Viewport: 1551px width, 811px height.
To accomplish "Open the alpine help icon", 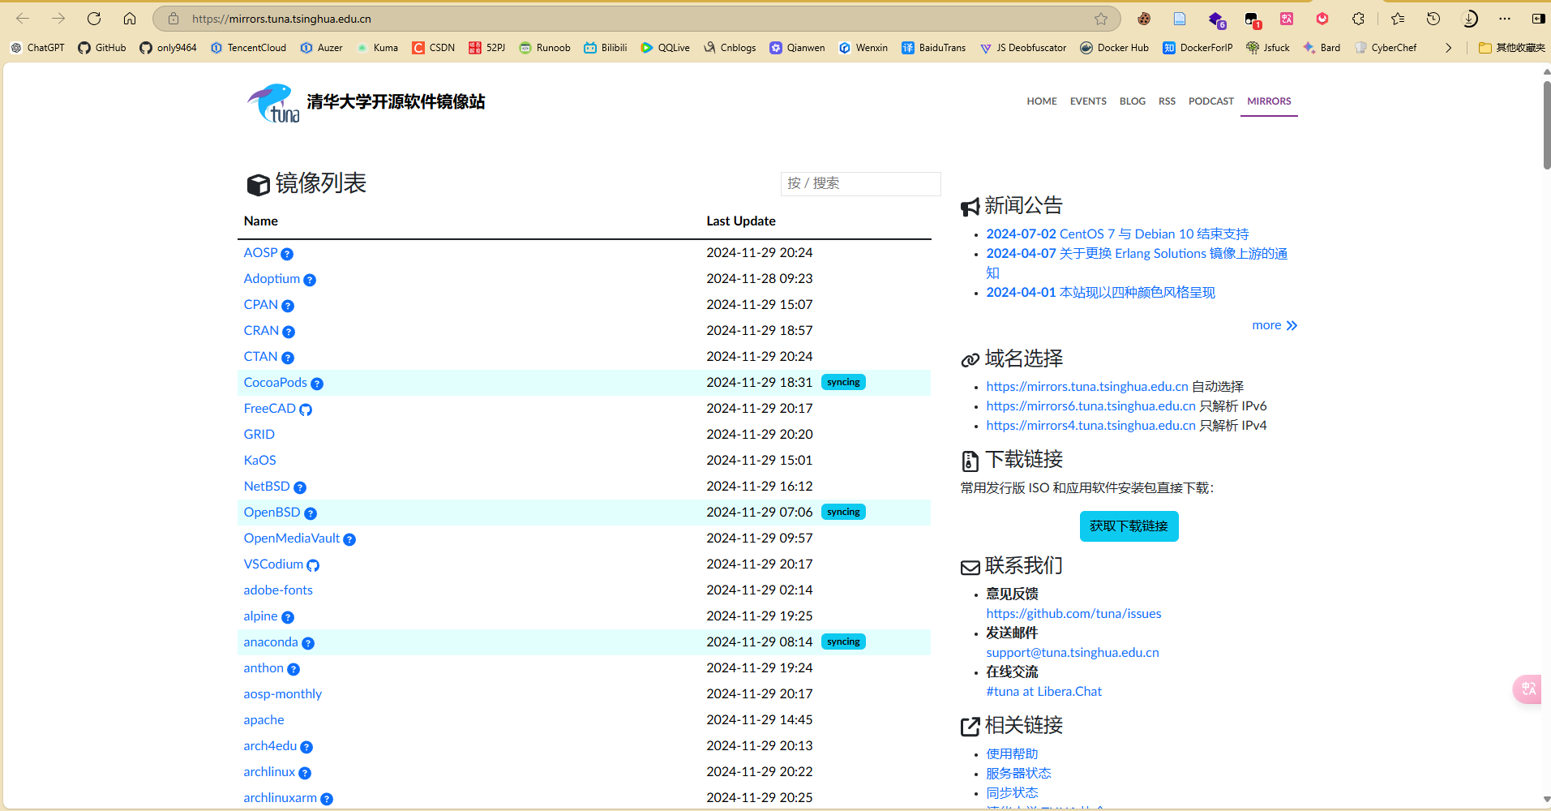I will pos(288,617).
